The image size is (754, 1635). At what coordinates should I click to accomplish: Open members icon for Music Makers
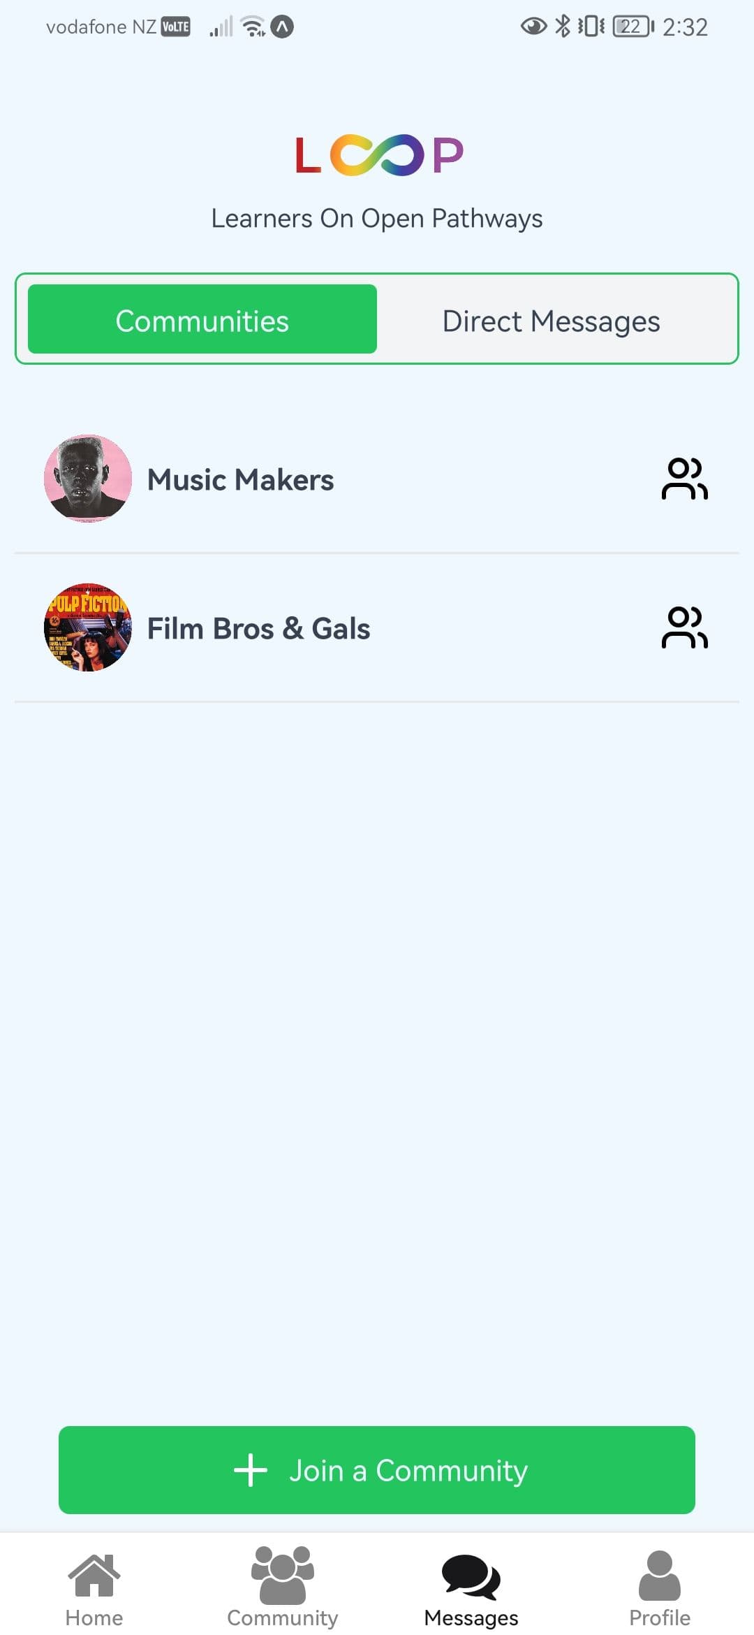click(x=684, y=479)
